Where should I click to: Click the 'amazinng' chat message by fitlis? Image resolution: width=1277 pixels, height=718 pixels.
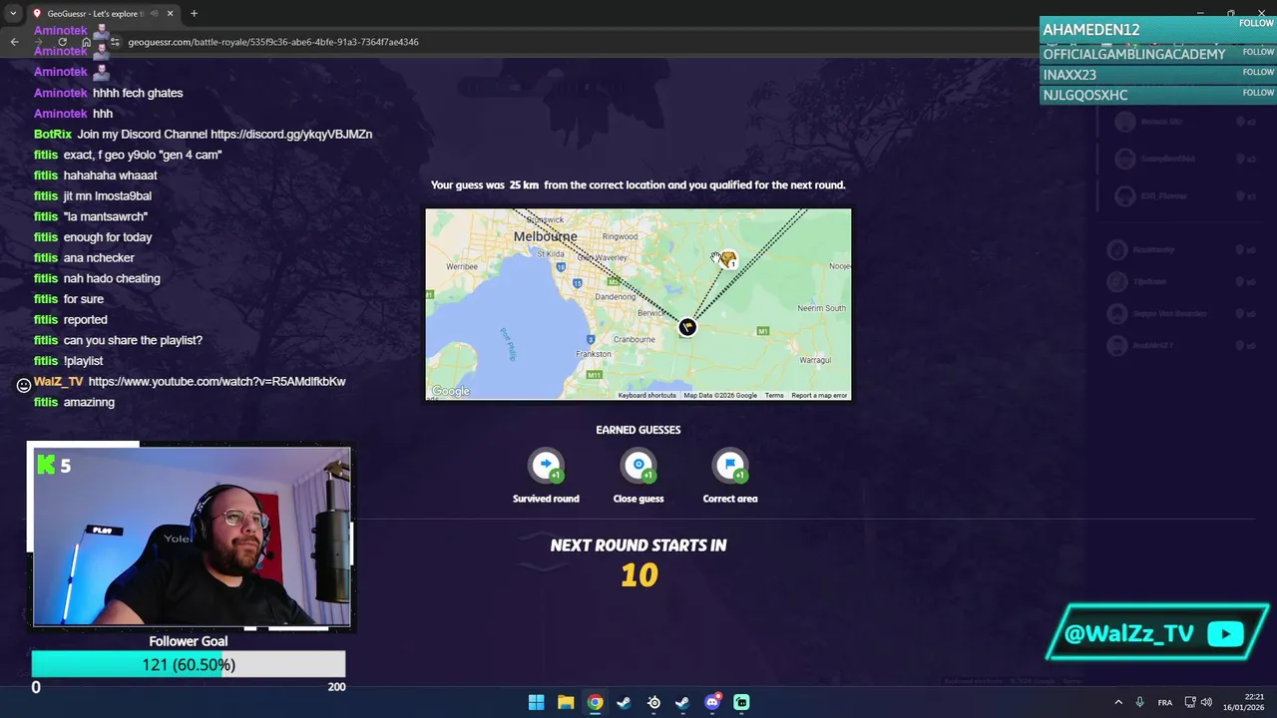tap(89, 402)
